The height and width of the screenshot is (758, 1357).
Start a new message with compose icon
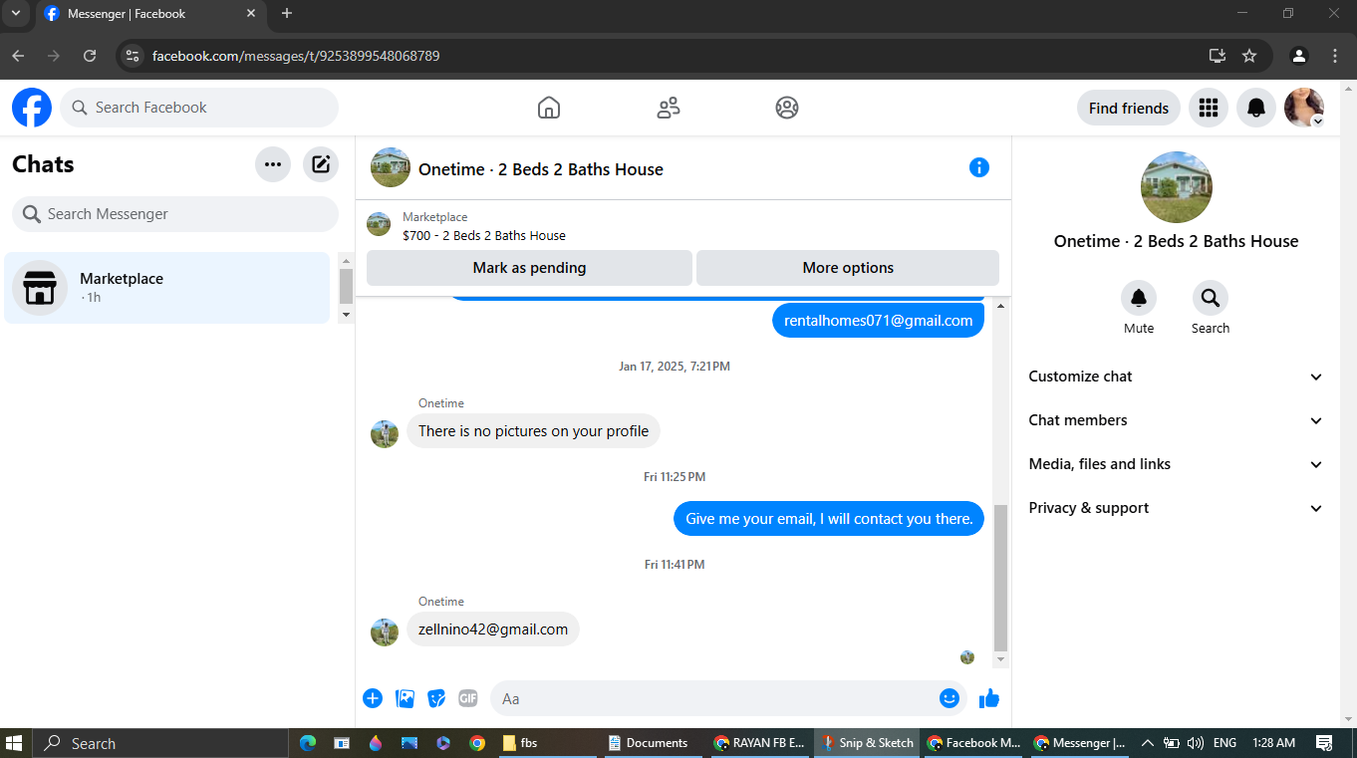coord(321,164)
